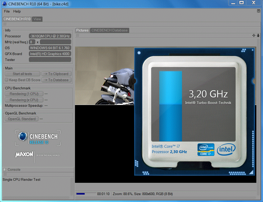The height and width of the screenshot is (202, 263).
Task: Click the Processor name field
Action: 50,36
